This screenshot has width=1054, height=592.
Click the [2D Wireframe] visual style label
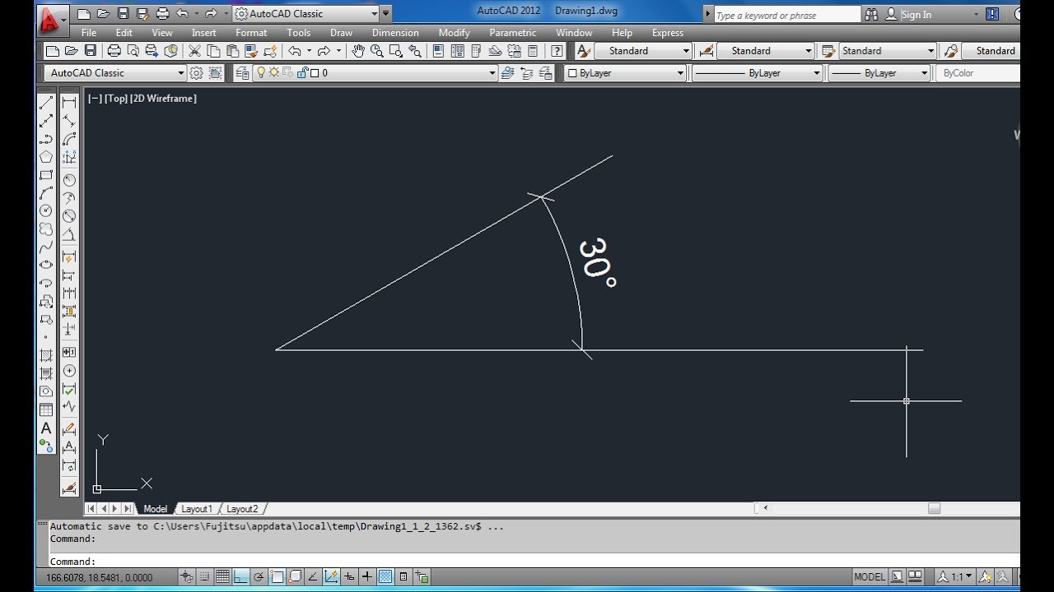pyautogui.click(x=163, y=99)
